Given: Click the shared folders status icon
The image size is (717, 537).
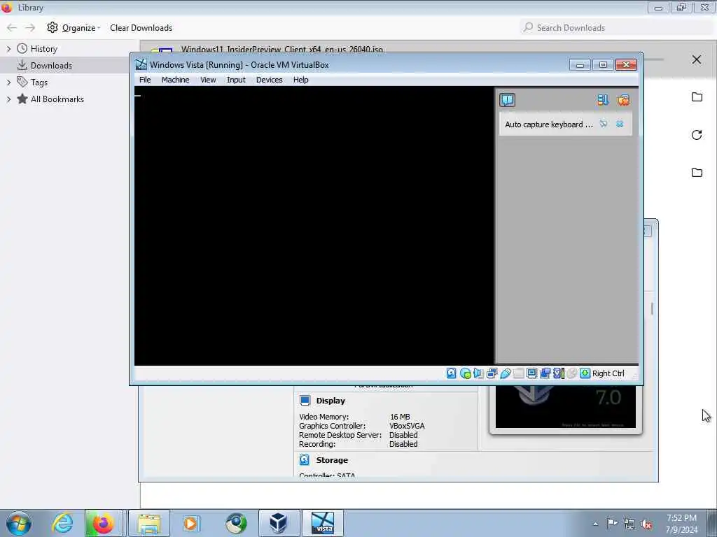Looking at the screenshot, I should click(519, 373).
